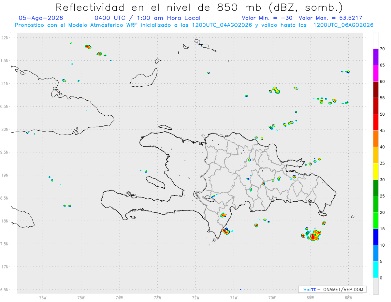This screenshot has height=302, width=391.
Task: Select the '74W' longitude label
Action: (x=119, y=297)
